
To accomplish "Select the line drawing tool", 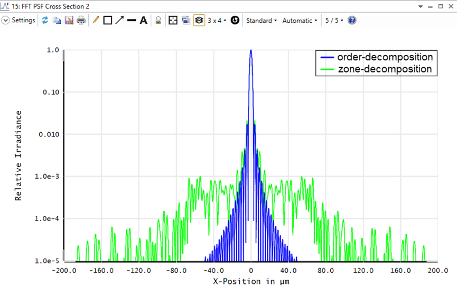I will point(132,21).
